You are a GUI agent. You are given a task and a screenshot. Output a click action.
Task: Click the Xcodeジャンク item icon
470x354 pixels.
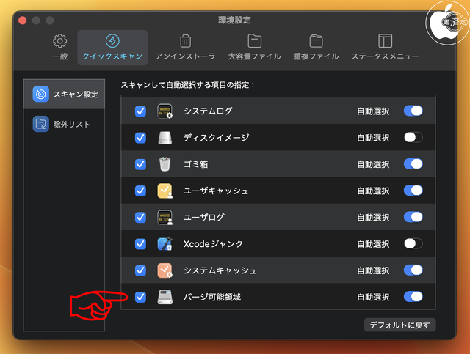click(164, 244)
